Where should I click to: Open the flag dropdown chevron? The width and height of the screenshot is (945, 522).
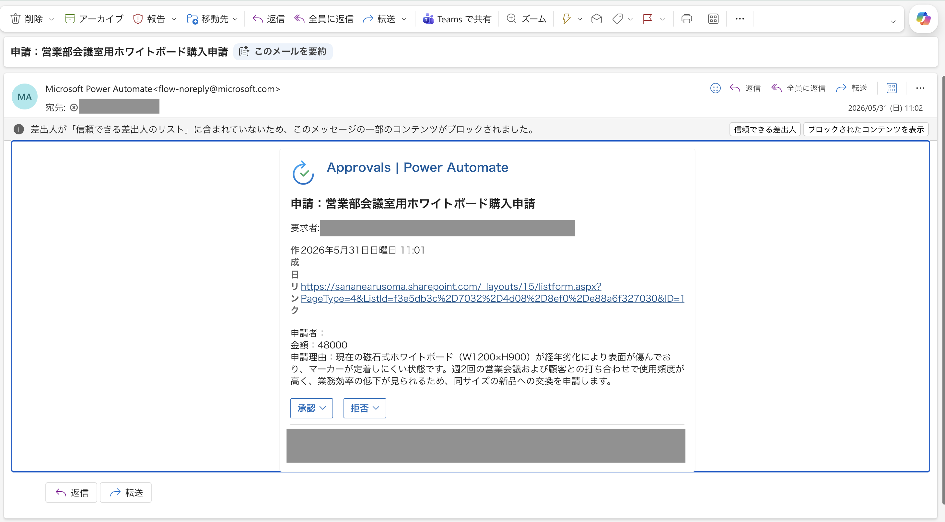(x=662, y=19)
